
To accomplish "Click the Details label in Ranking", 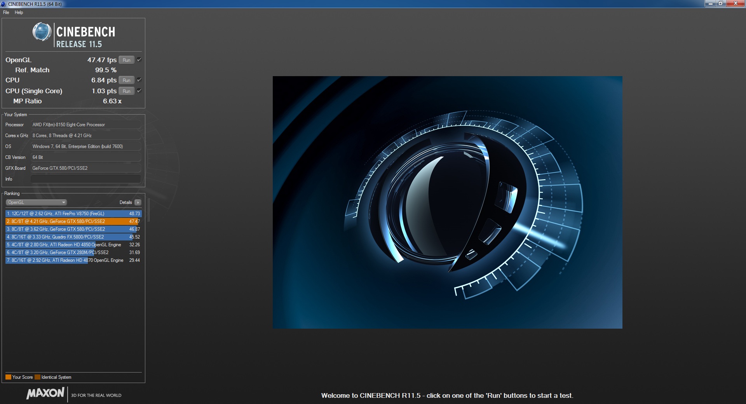I will click(125, 202).
